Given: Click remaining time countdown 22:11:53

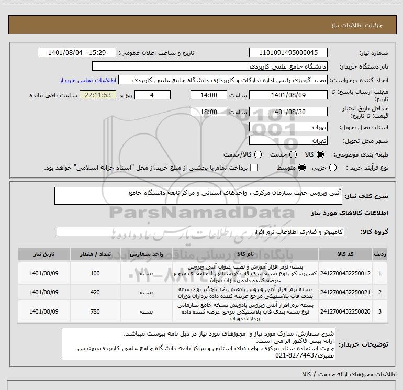Looking at the screenshot, I should click(x=98, y=95).
